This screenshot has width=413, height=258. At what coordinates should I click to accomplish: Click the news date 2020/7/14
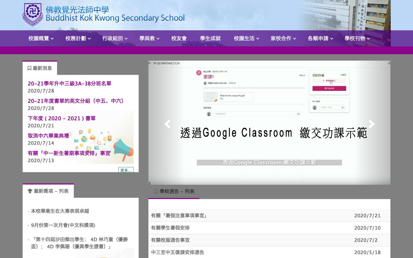click(x=41, y=143)
